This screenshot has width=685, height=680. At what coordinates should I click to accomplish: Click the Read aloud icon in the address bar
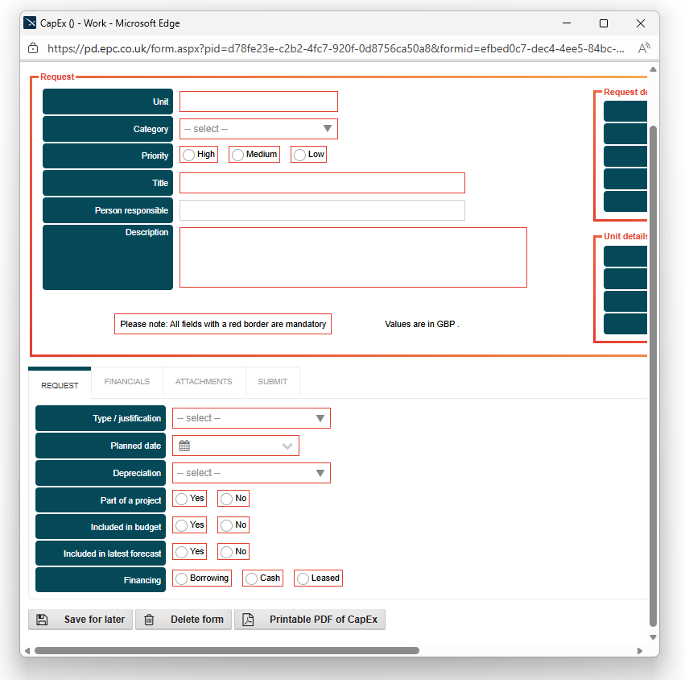pyautogui.click(x=643, y=48)
